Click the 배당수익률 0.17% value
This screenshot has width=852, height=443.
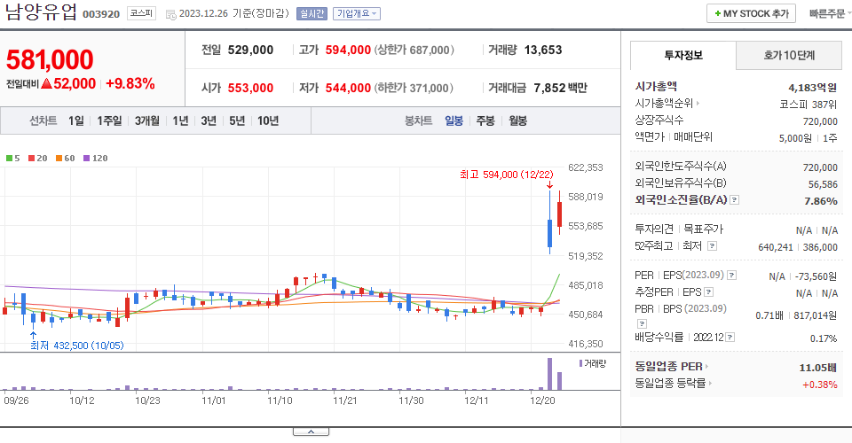(x=824, y=338)
